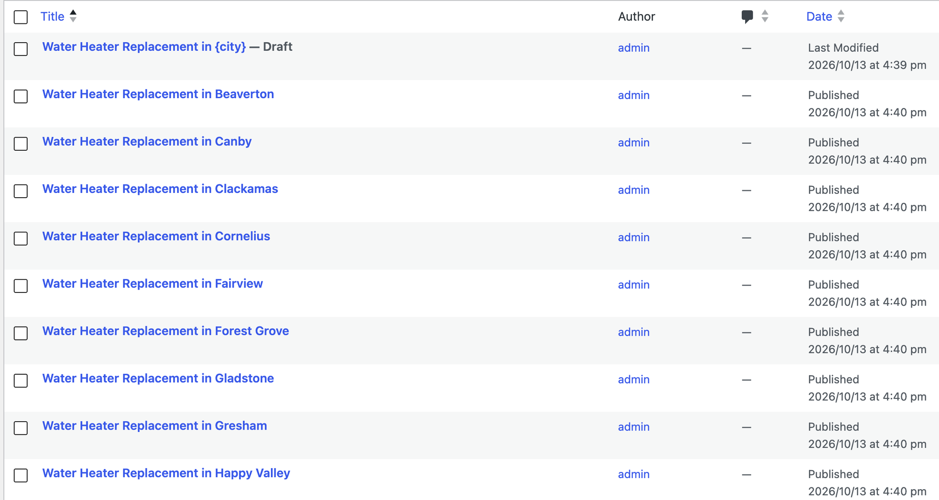Sort the list by Date column header
This screenshot has width=939, height=500.
coord(819,16)
